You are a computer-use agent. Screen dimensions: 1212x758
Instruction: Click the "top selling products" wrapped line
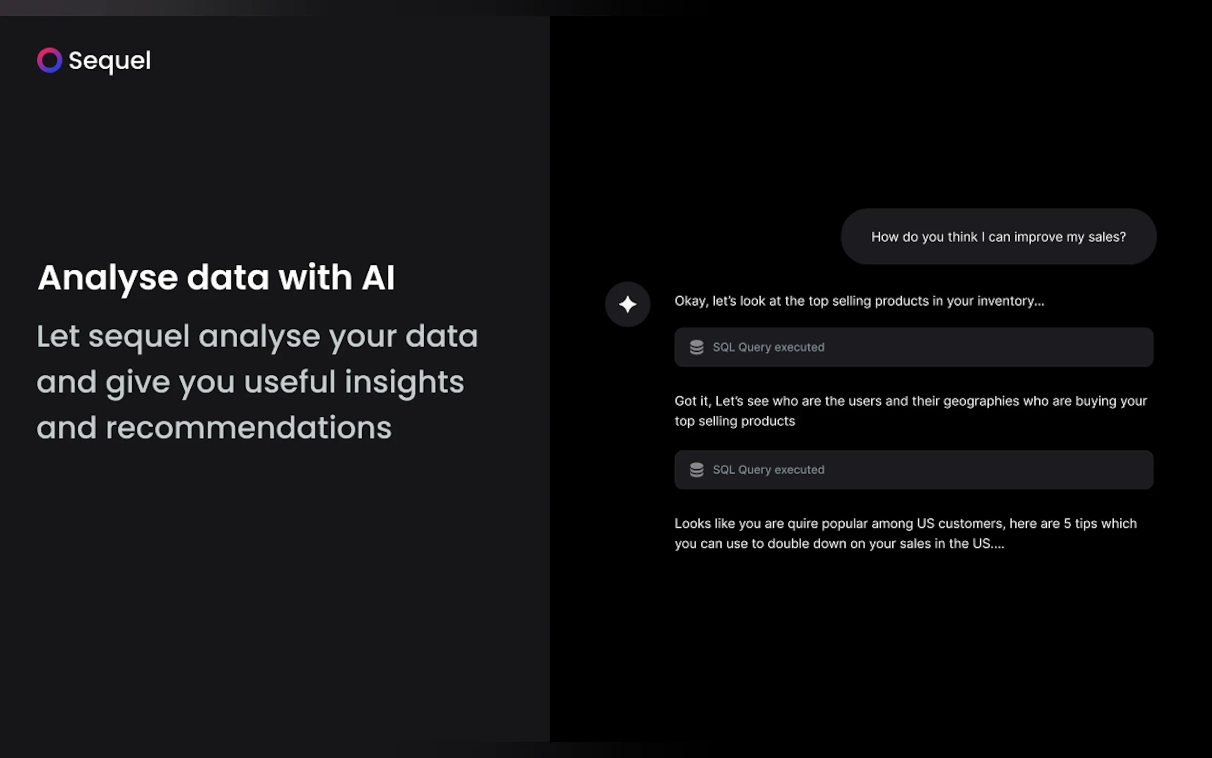[x=734, y=421]
